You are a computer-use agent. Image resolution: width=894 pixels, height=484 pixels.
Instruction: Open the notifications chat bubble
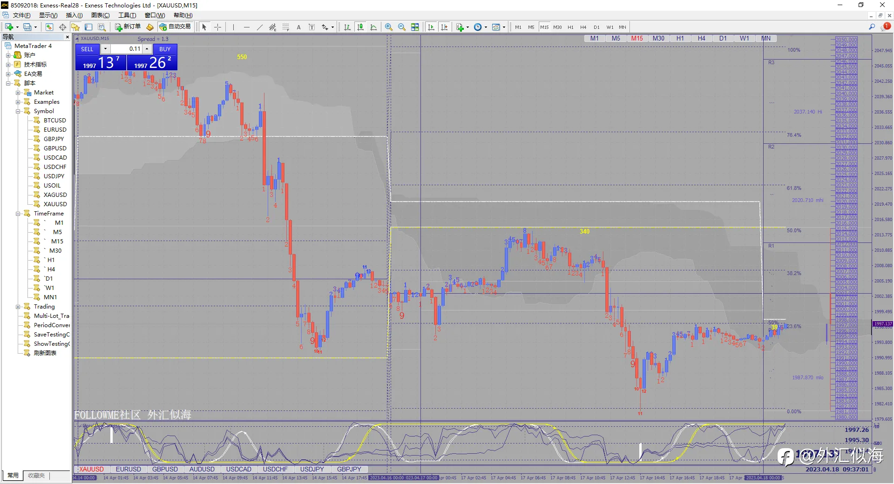(885, 27)
